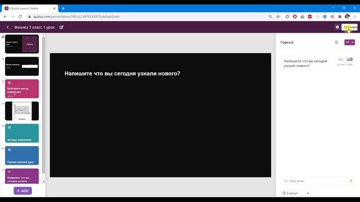This screenshot has width=360, height=202.
Task: Click the quizizz.com address bar
Action: 147,16
